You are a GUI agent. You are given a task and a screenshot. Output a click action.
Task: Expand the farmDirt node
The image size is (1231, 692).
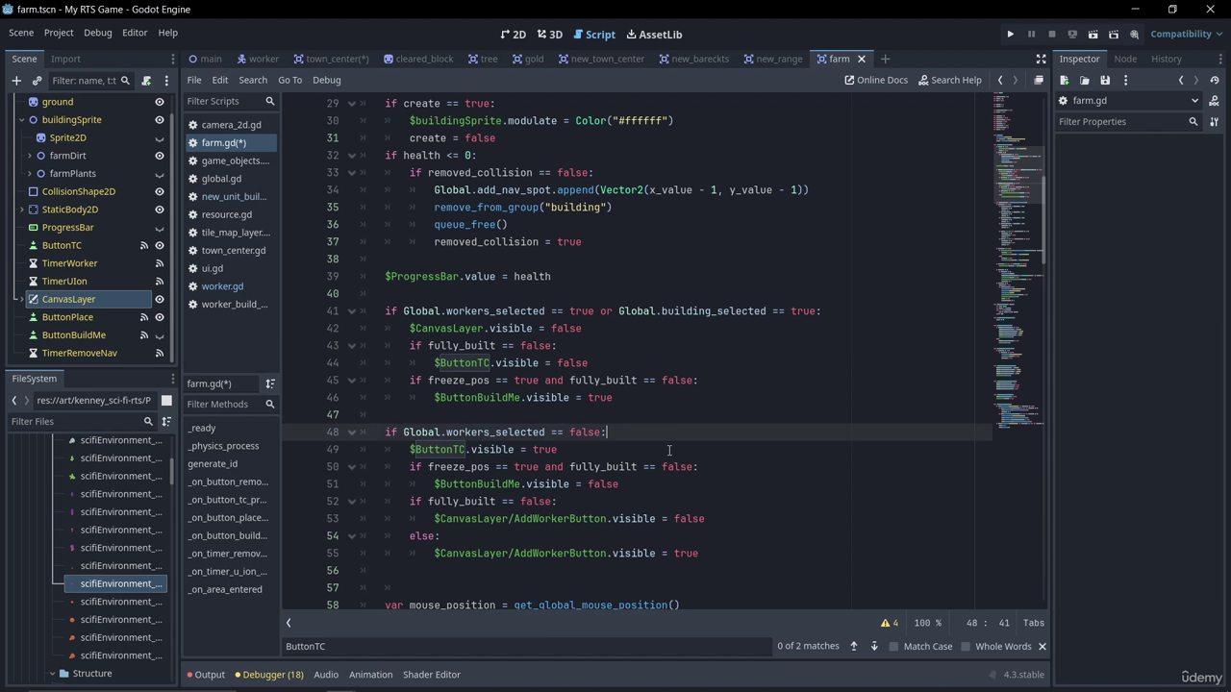click(30, 156)
